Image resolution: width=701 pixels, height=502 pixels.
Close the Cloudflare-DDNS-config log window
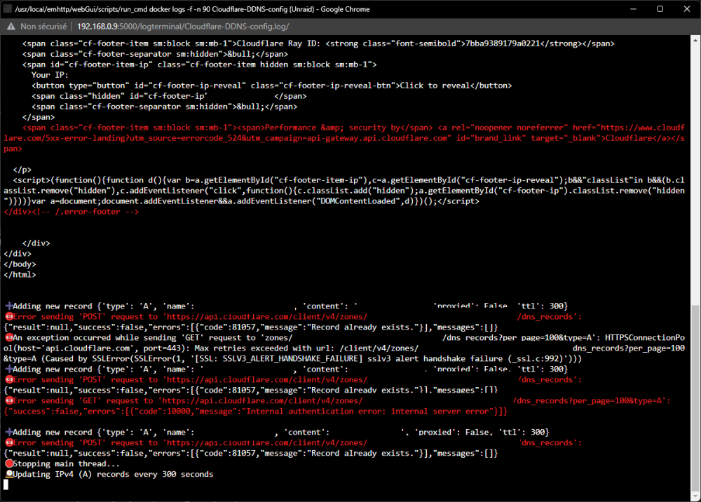687,9
